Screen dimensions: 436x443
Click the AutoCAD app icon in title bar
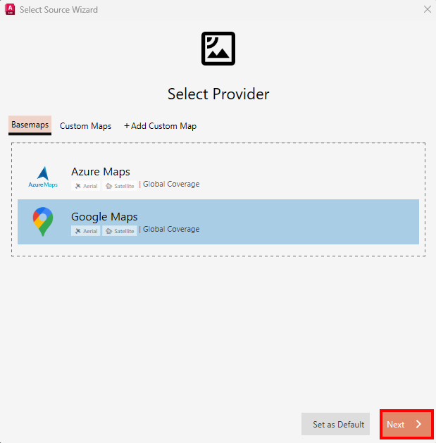click(10, 9)
